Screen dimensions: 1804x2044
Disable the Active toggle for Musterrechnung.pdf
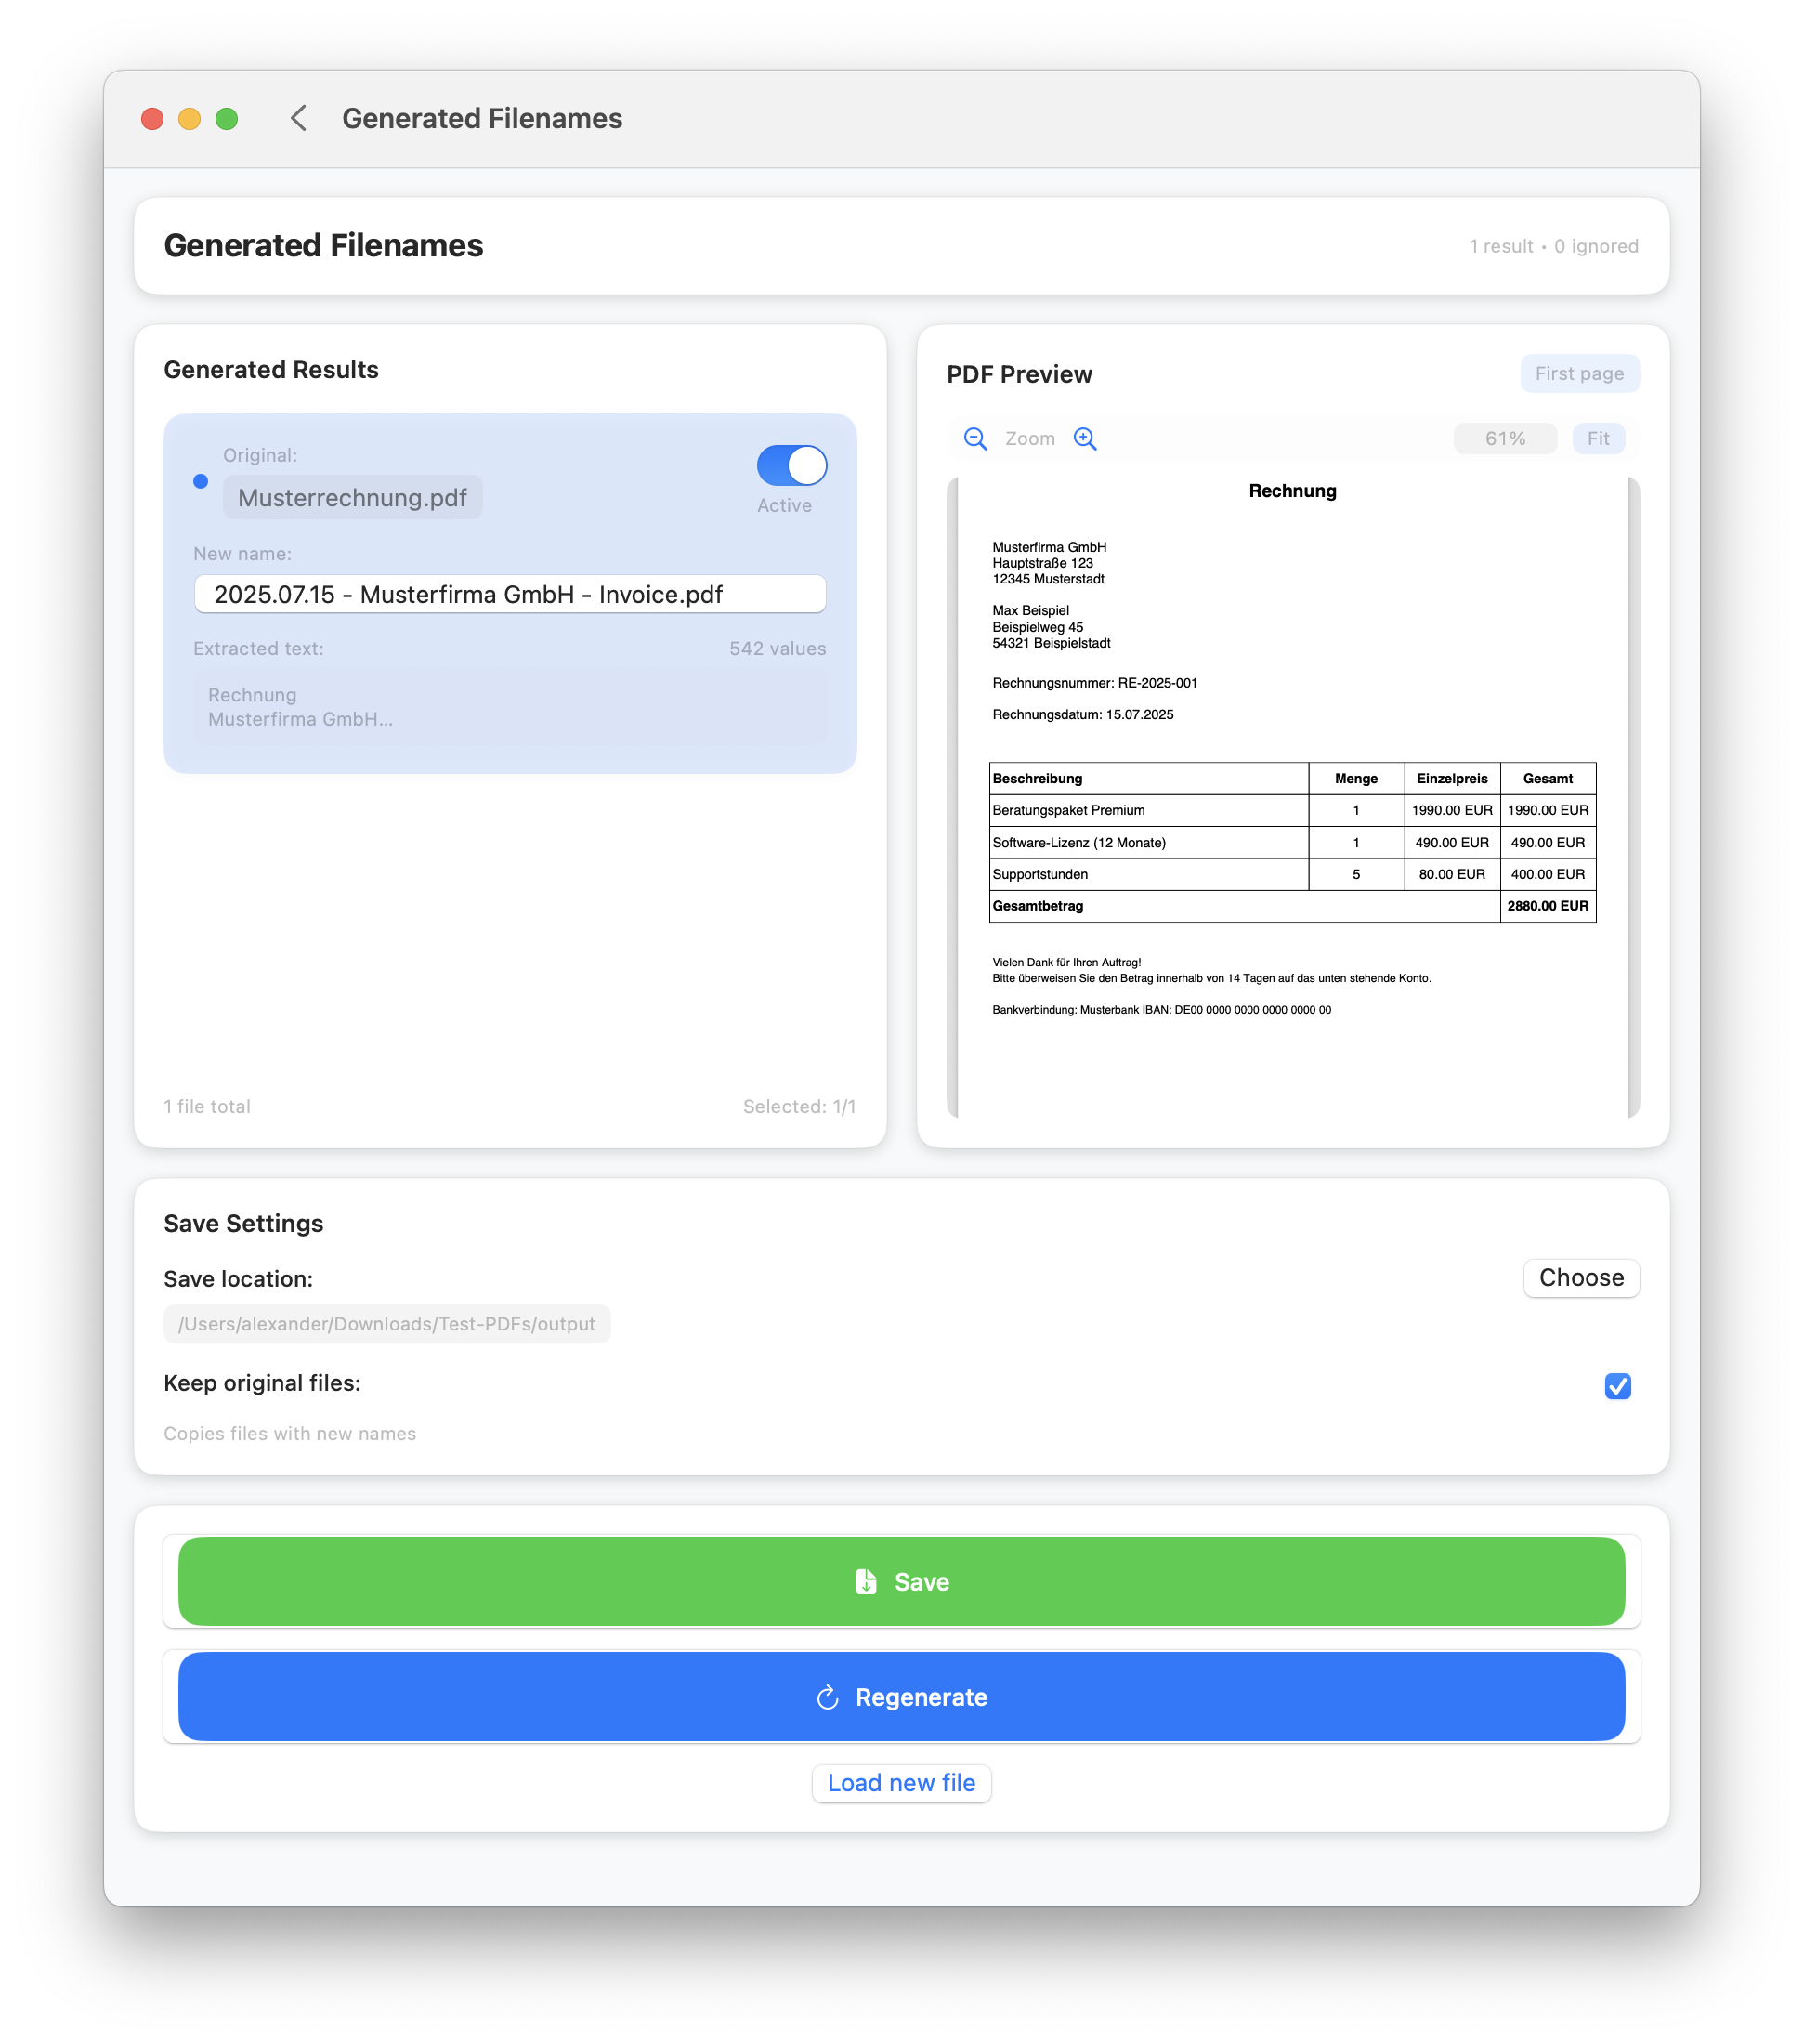pos(791,466)
